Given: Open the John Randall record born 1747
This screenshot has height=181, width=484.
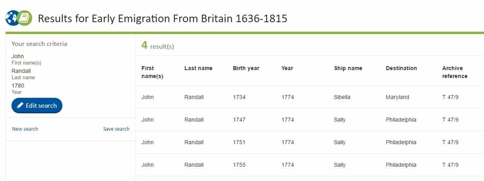Looking at the screenshot, I should (x=310, y=120).
